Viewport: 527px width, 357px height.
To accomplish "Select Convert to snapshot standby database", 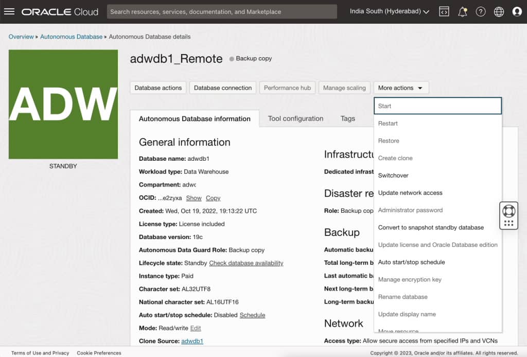I will [432, 227].
